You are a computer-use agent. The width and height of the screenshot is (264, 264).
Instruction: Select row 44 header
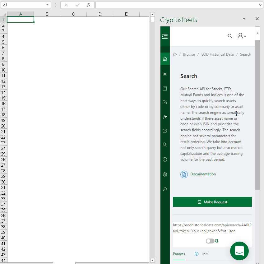pyautogui.click(x=3, y=260)
